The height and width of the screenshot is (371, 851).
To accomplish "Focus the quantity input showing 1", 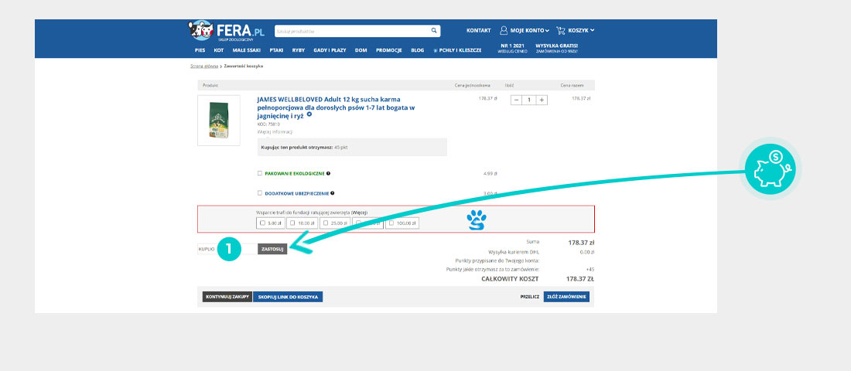I will pyautogui.click(x=529, y=100).
